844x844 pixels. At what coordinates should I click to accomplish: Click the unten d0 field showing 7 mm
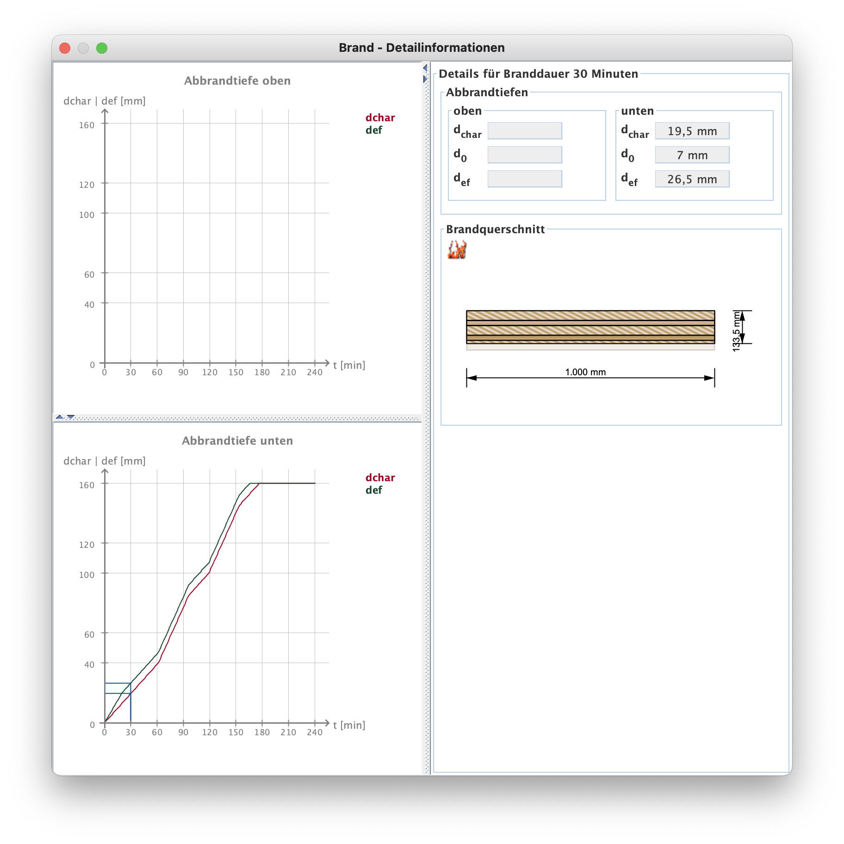pos(692,155)
